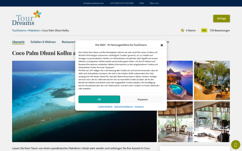242x151 pixels.
Task: Open the Restaurant tab
Action: pyautogui.click(x=69, y=42)
